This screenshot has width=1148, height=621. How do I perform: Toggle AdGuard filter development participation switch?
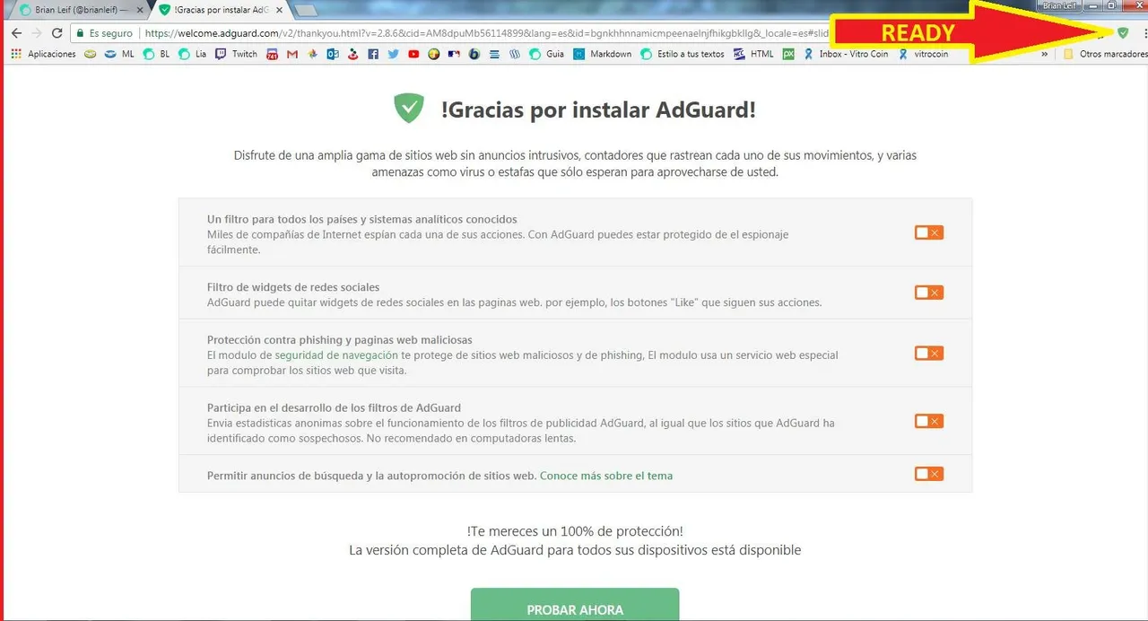coord(928,421)
